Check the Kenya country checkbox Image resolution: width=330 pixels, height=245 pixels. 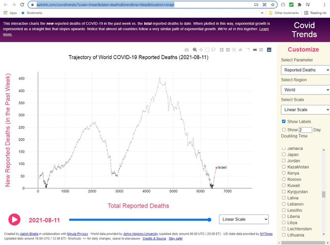click(283, 173)
